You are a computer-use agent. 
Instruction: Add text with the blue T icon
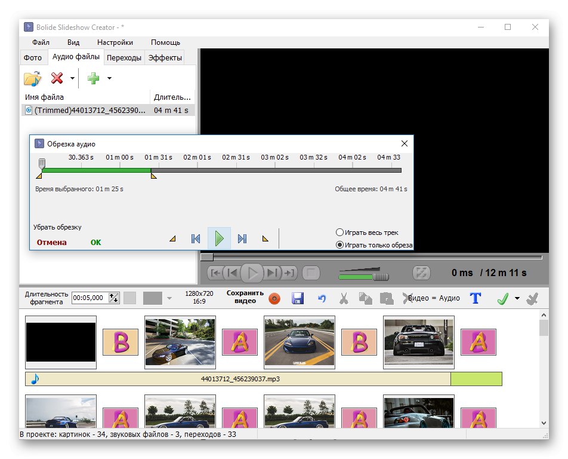coord(476,298)
